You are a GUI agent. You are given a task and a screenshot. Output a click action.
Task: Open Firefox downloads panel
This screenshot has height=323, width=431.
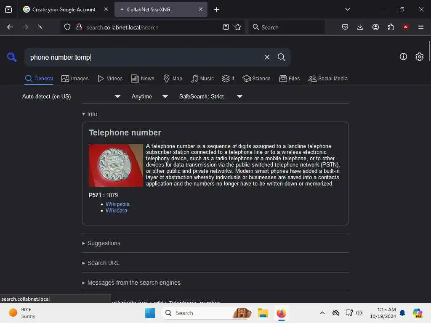[x=360, y=27]
